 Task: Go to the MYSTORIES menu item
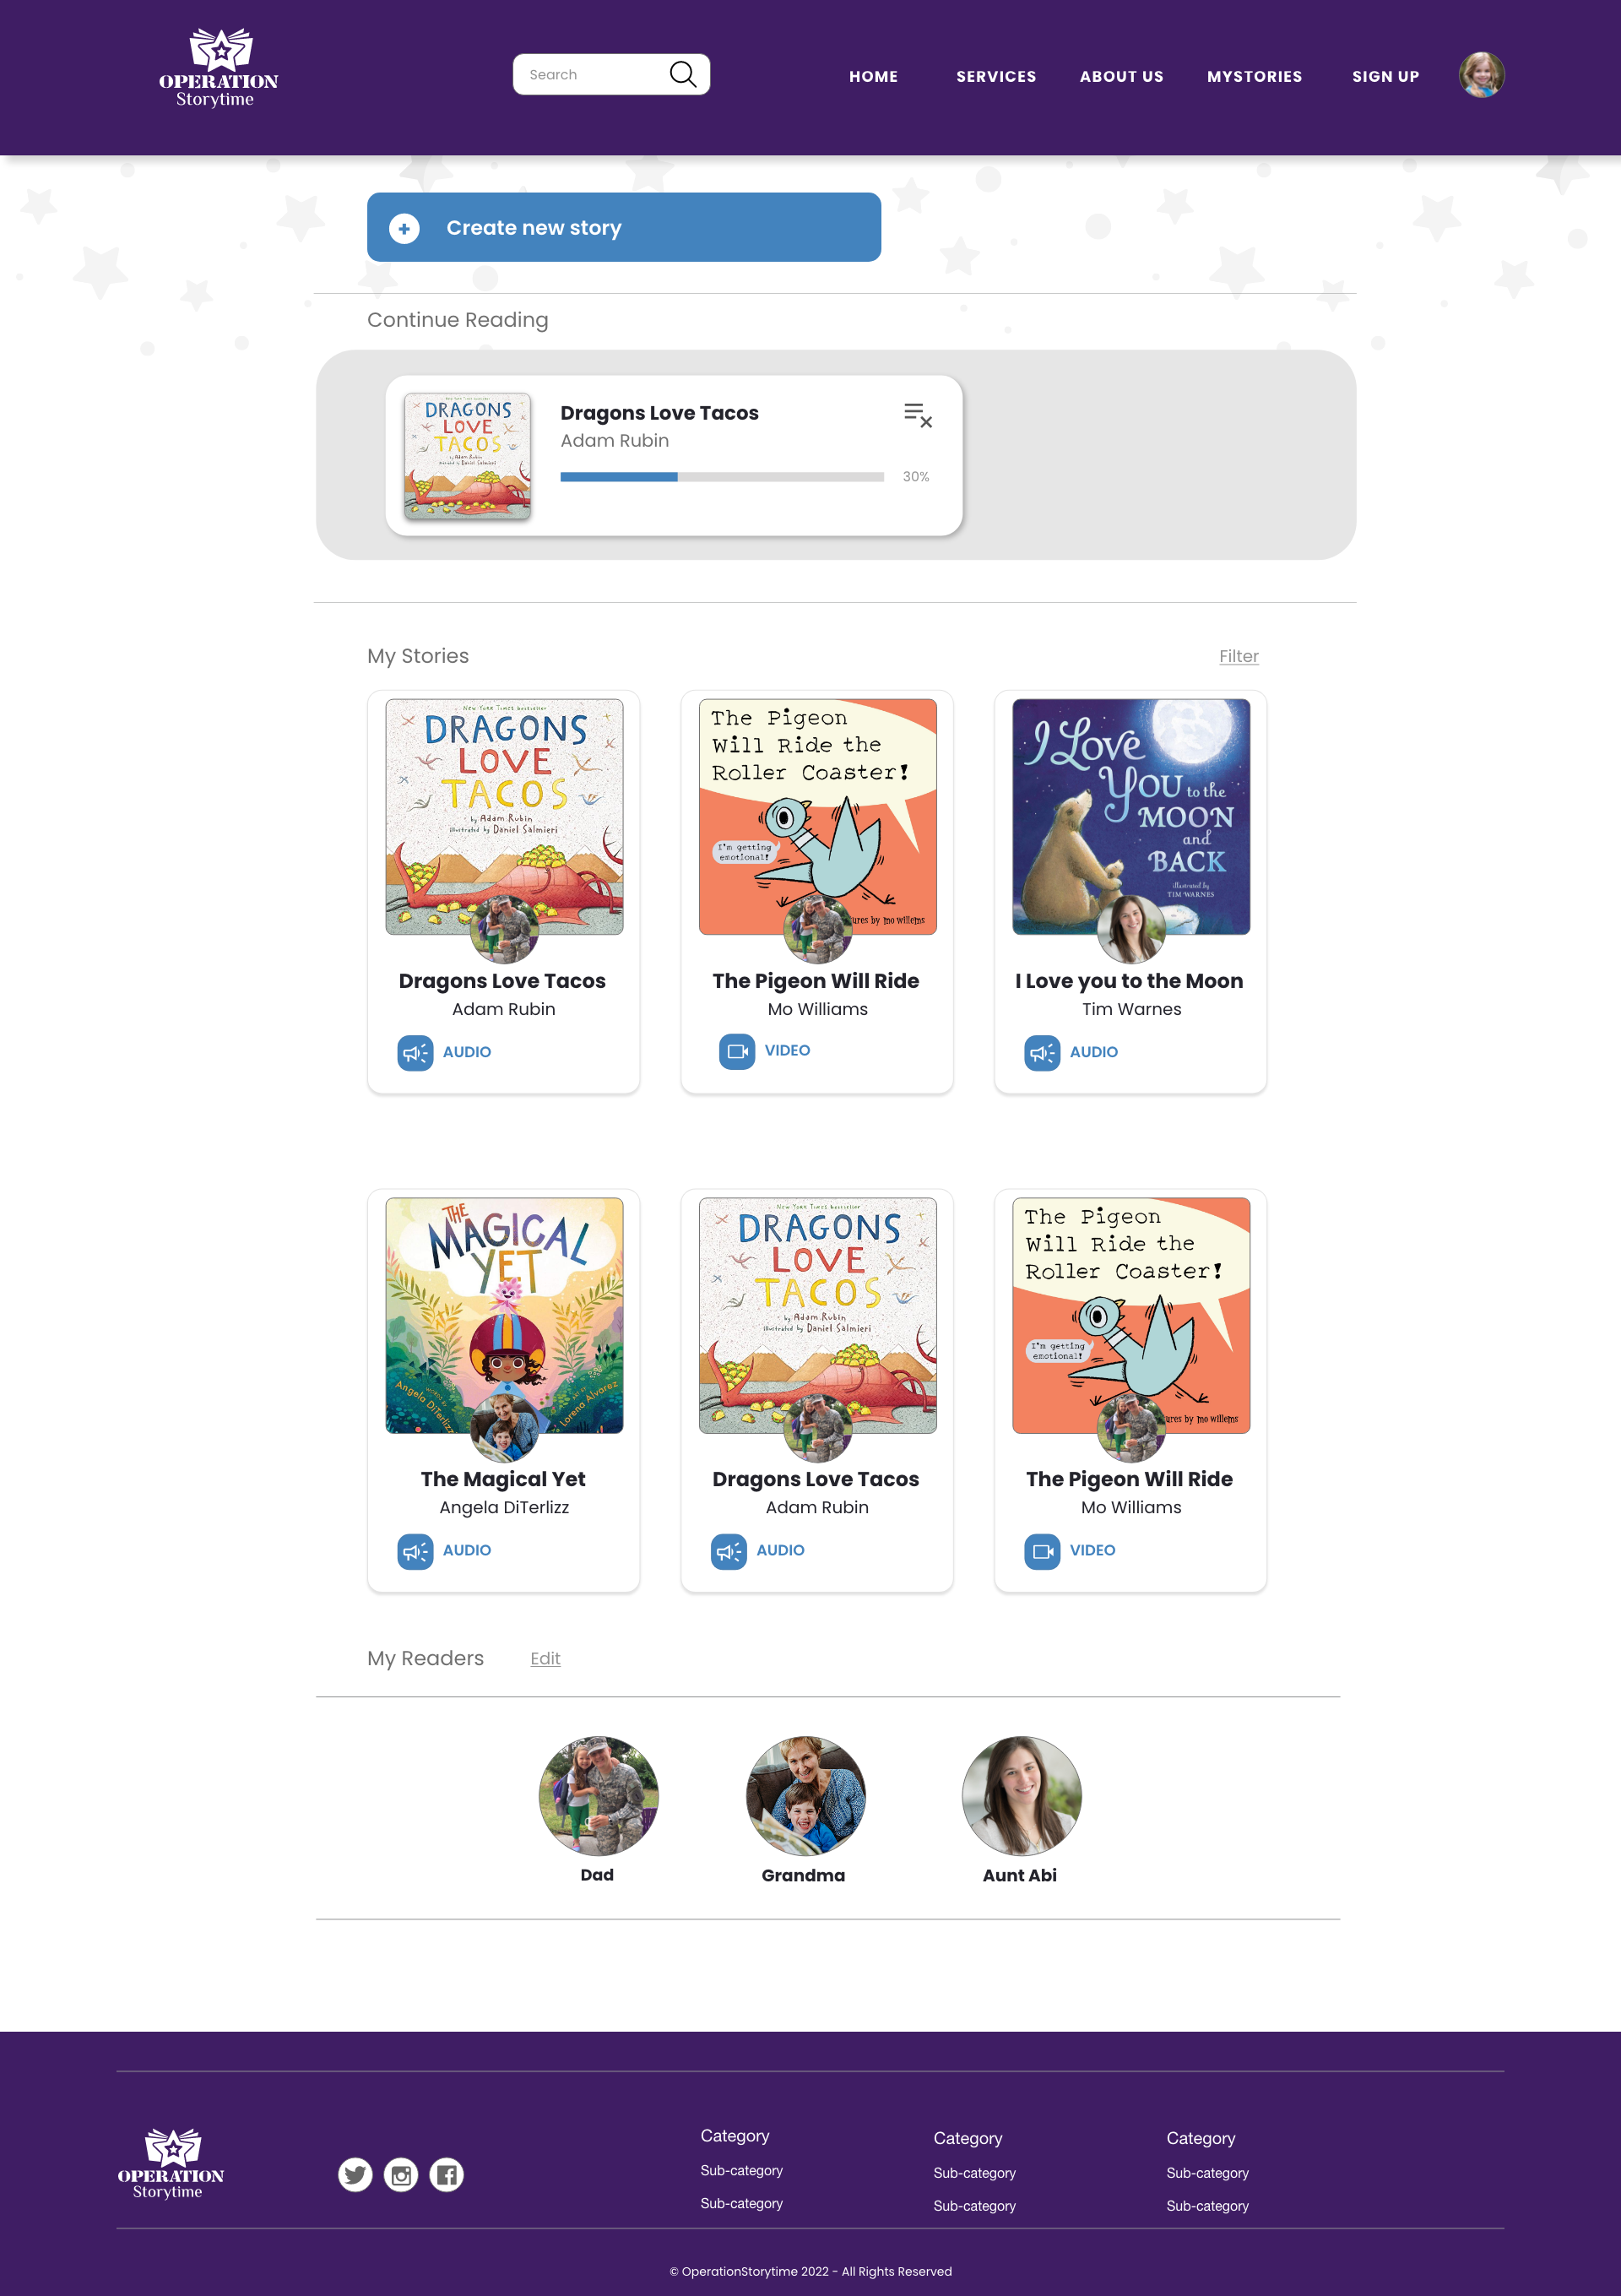(1254, 76)
